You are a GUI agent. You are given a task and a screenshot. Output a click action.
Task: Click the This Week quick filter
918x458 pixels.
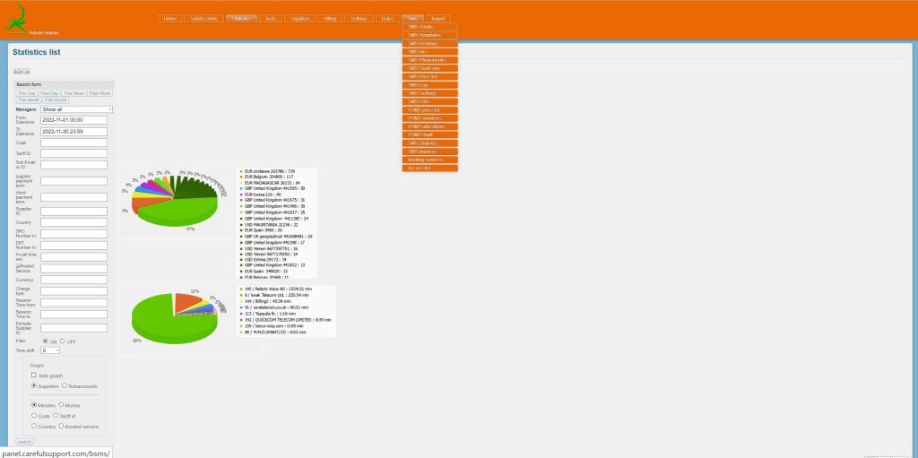74,93
